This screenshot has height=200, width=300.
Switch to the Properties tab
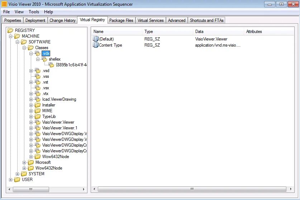(13, 20)
